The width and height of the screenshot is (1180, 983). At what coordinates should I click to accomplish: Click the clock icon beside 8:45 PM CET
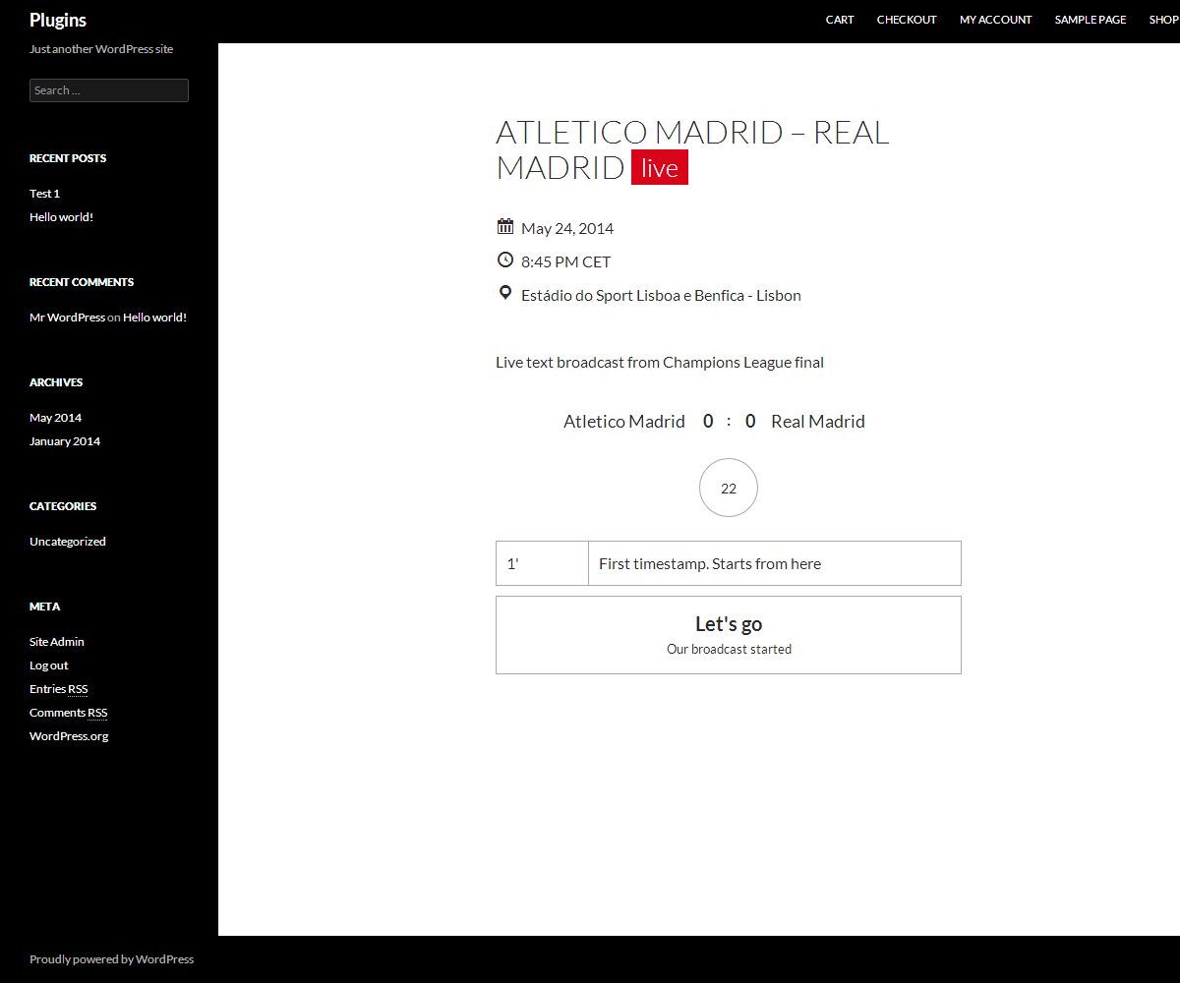pos(505,260)
